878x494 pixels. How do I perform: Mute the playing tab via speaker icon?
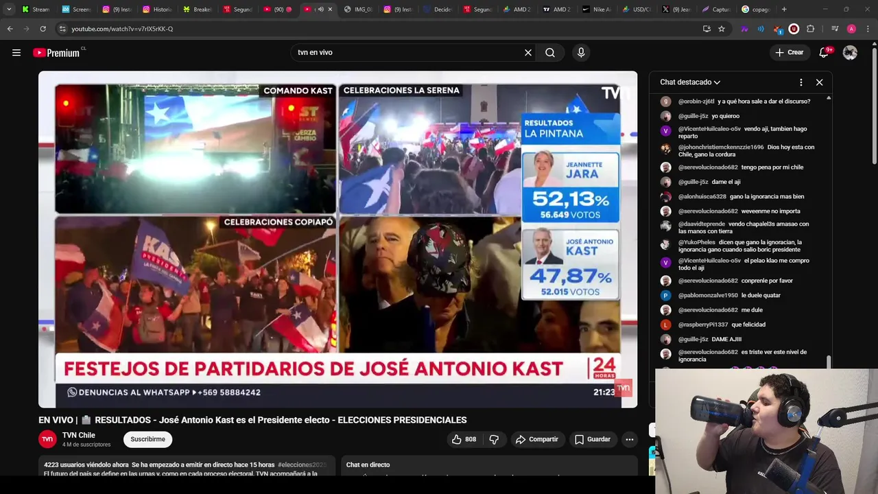click(x=320, y=10)
